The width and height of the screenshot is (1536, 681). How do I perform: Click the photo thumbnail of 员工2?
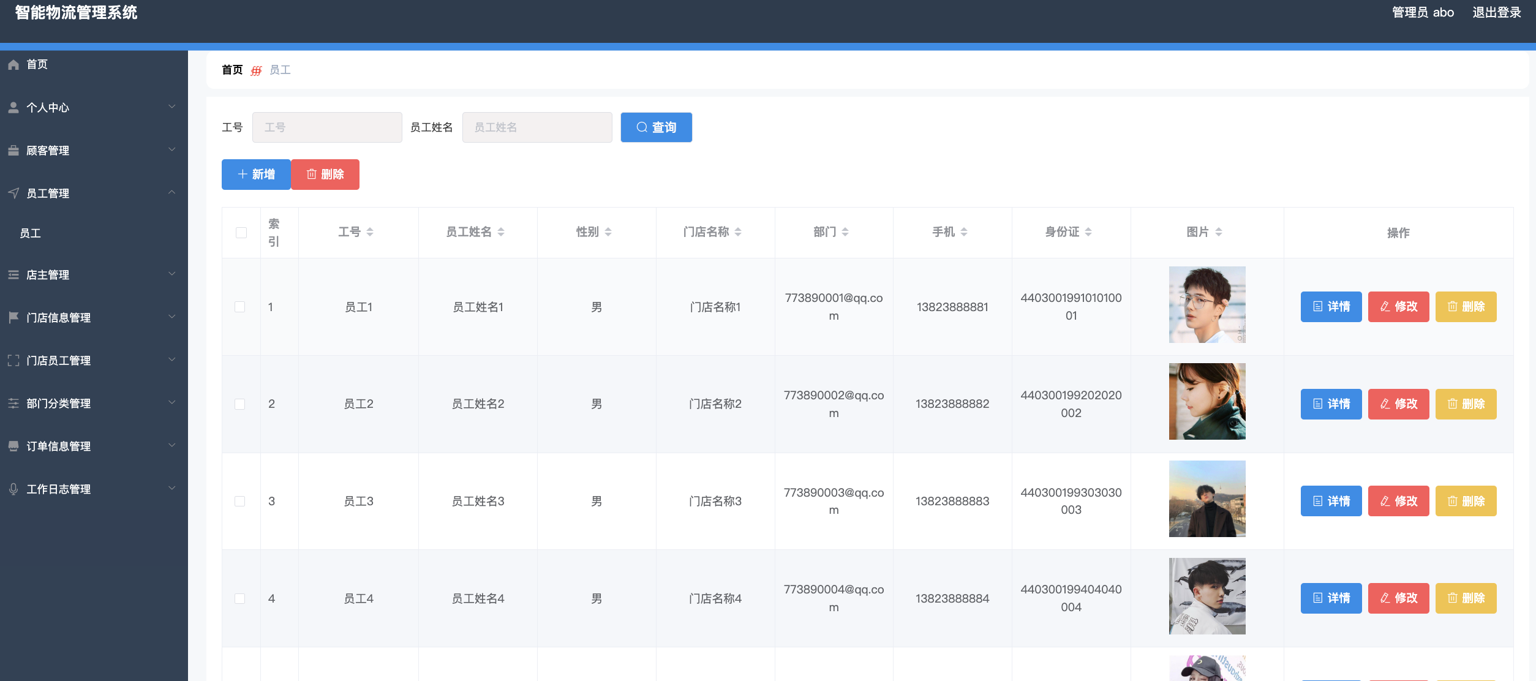click(x=1207, y=402)
